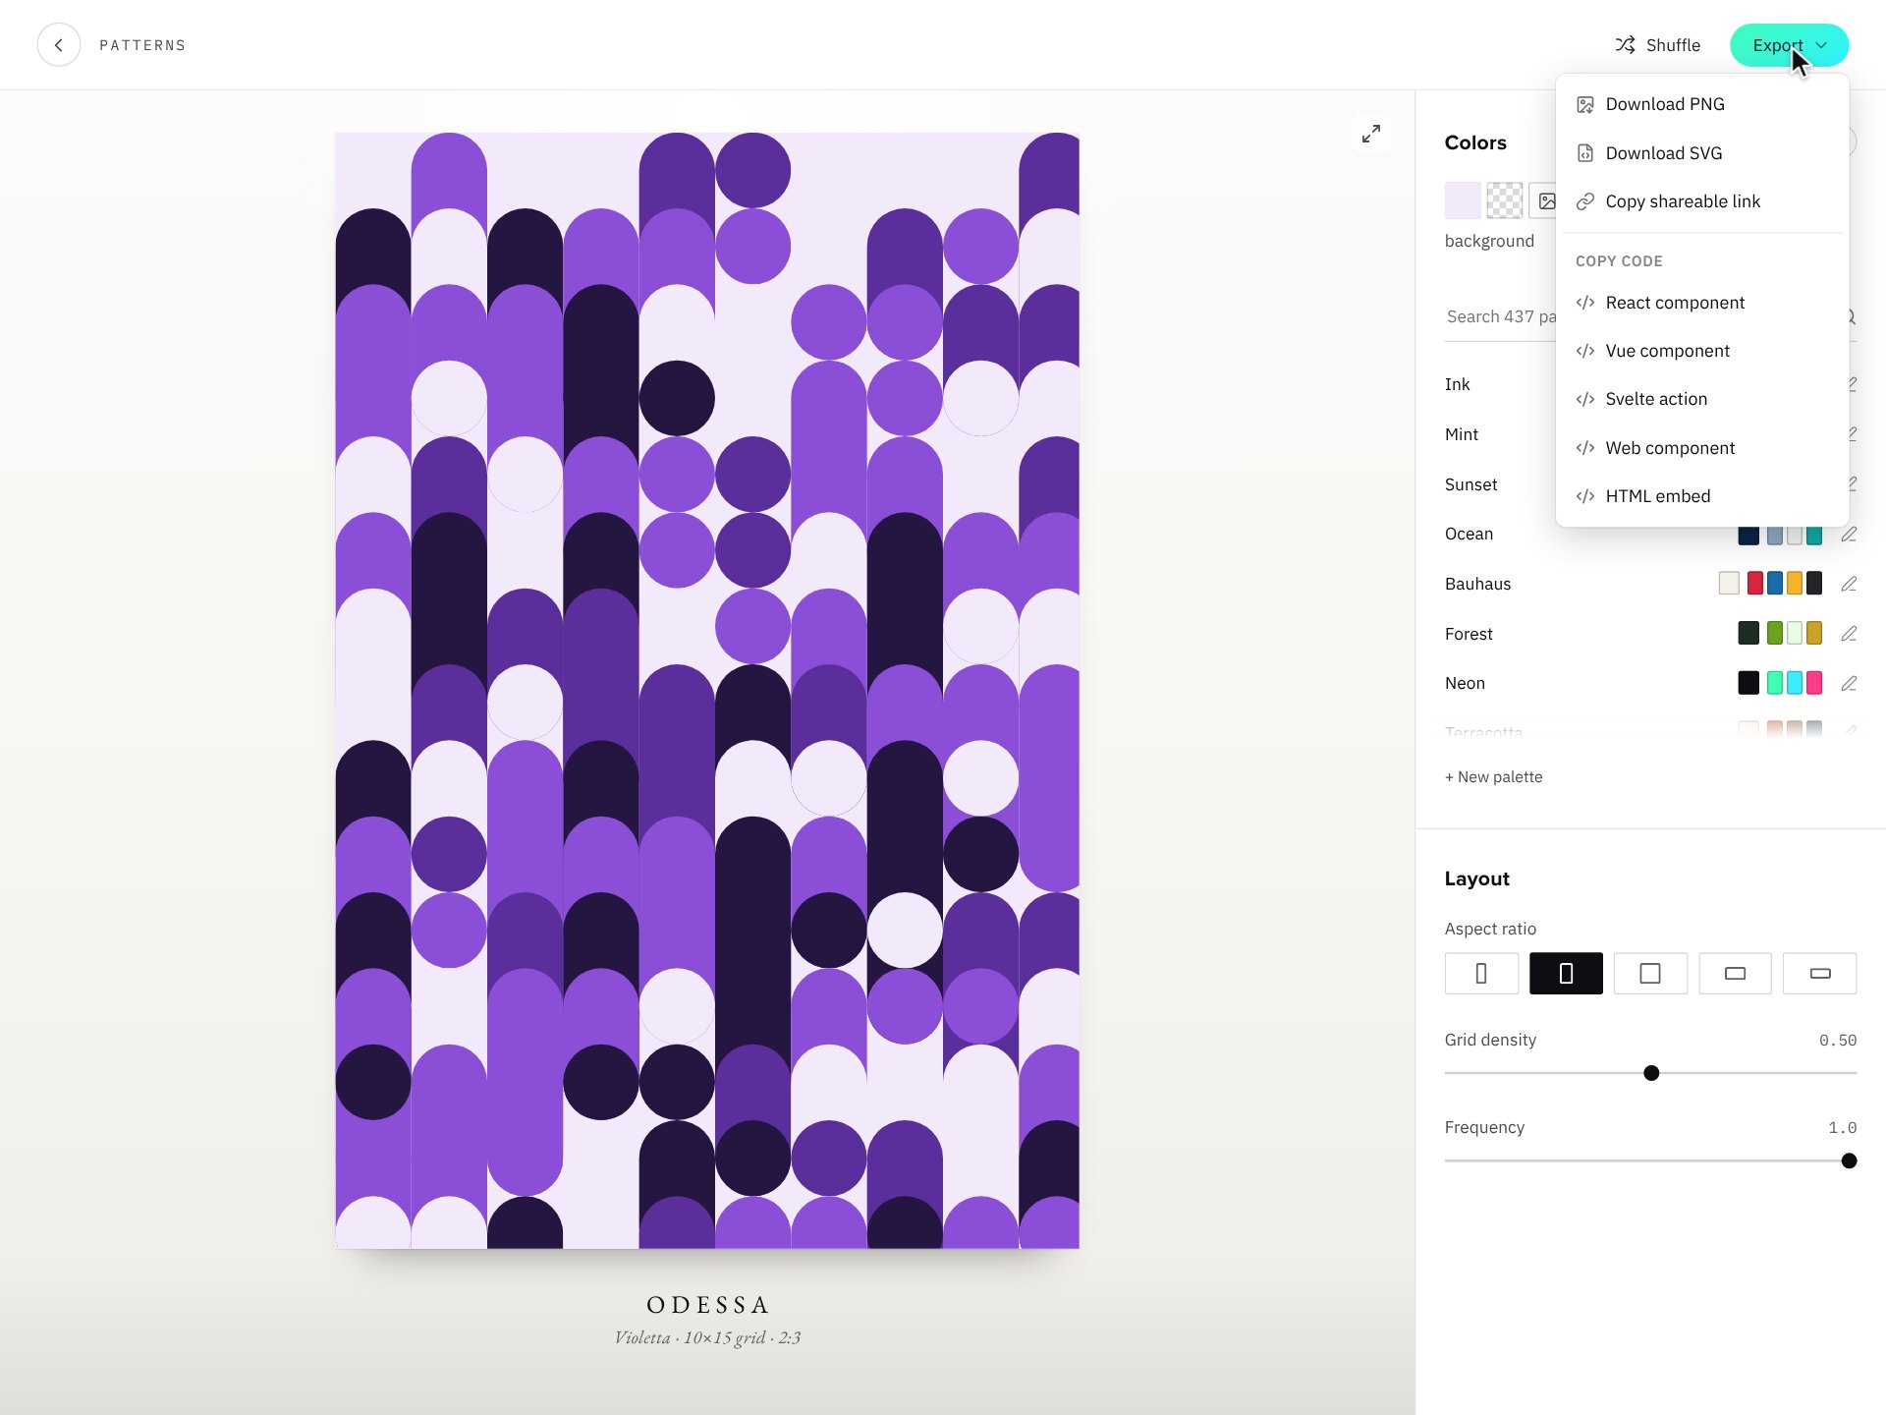1886x1415 pixels.
Task: Choose Download PNG from export menu
Action: click(x=1702, y=104)
